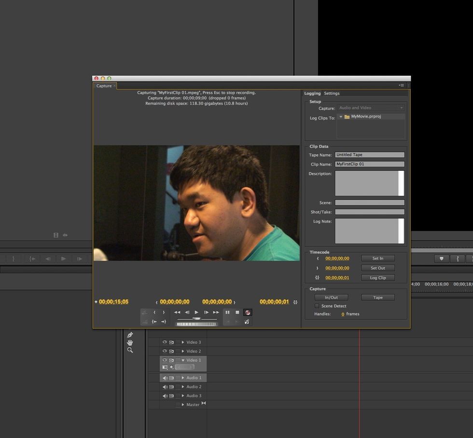
Task: Collapse the MyMovie.prproj folder
Action: coord(341,117)
